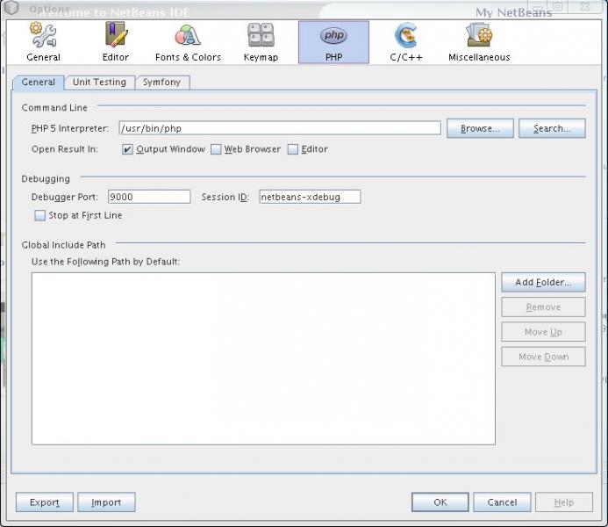608x527 pixels.
Task: Confirm with the OK button
Action: pos(440,502)
